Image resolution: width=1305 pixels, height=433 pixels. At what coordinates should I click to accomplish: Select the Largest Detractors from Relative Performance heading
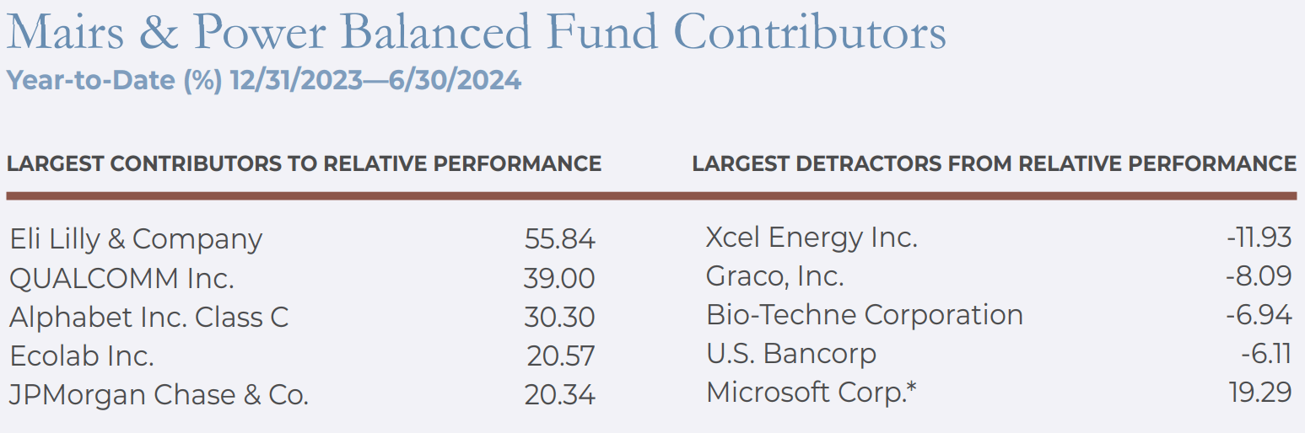click(x=994, y=163)
